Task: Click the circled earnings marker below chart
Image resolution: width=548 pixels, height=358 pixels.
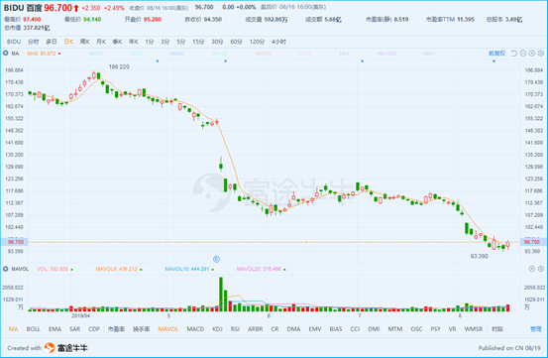Action: coord(216,259)
